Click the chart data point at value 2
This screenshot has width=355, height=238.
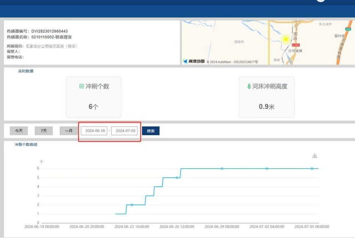[132, 205]
